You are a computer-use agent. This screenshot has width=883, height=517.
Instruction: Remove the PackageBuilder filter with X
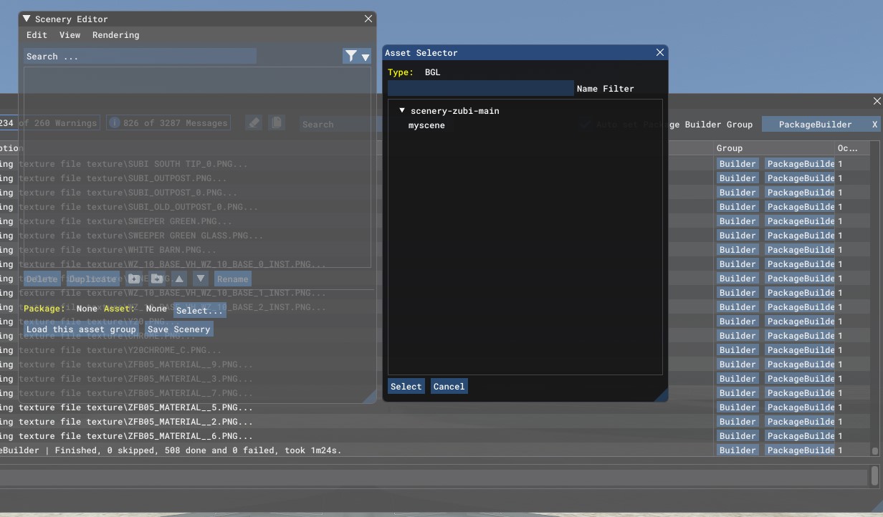click(874, 125)
